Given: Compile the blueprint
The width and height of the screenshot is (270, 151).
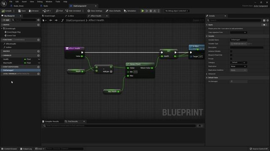Looking at the screenshot, I should pyautogui.click(x=7, y=11).
